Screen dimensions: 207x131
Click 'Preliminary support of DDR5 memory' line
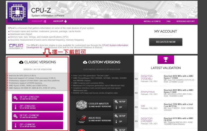point(26,83)
